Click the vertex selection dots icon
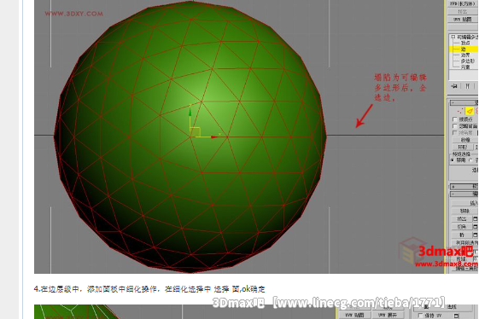This screenshot has width=479, height=319. point(459,111)
